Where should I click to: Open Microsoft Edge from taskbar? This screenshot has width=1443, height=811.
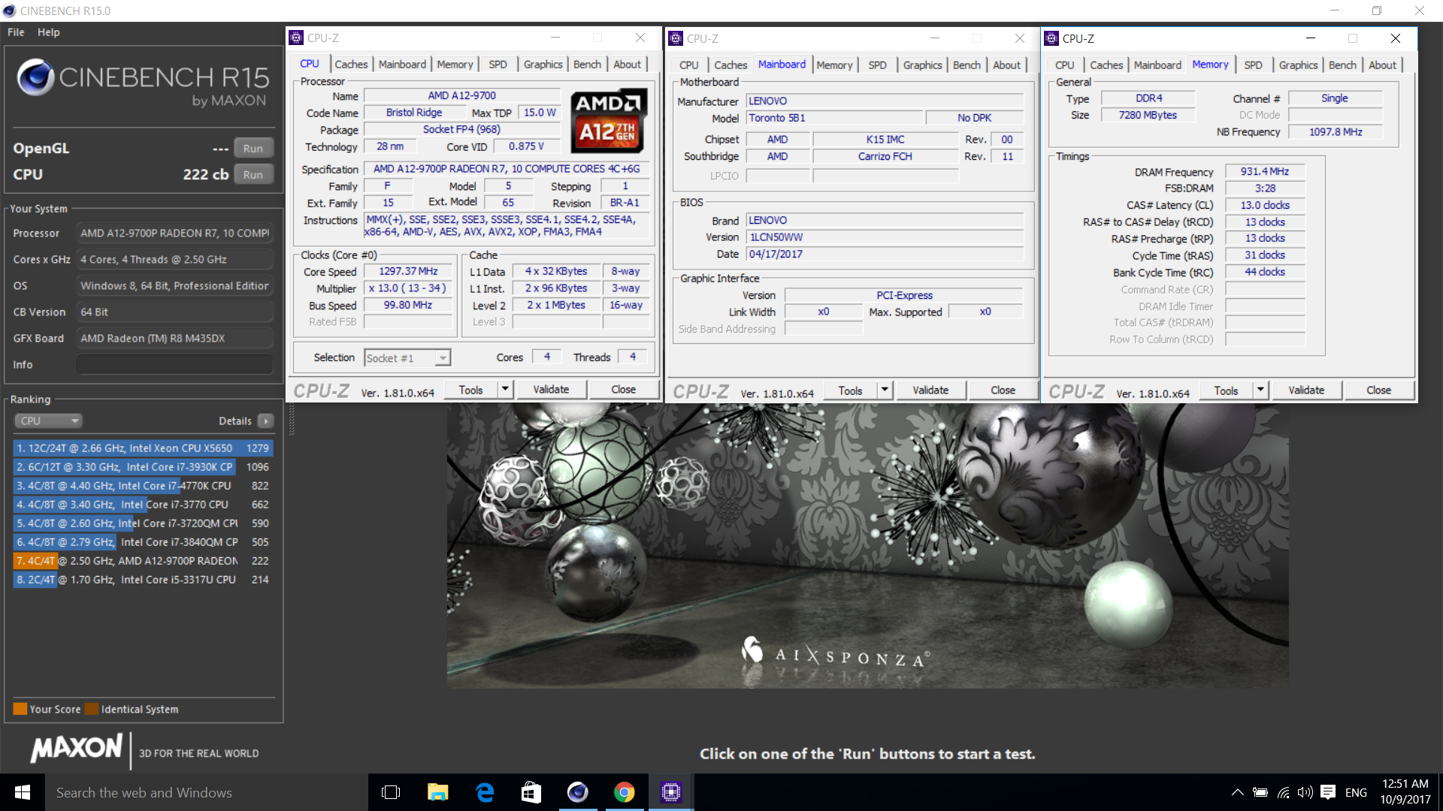[x=485, y=792]
